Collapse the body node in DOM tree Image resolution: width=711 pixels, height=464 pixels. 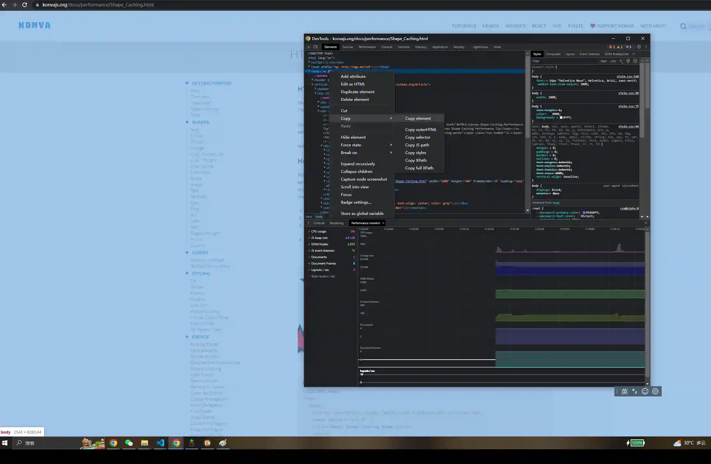pos(309,71)
